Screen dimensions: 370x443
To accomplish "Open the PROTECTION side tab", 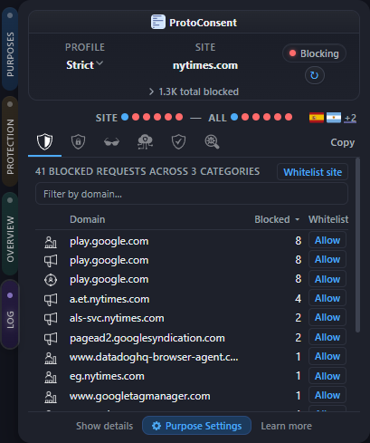I will coord(10,142).
